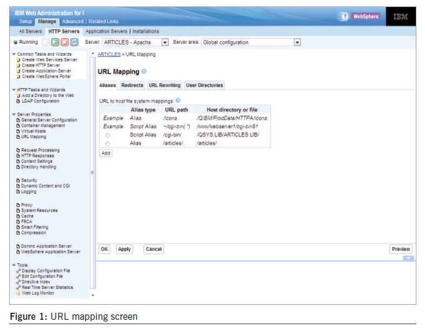Click the Create Application Server wizard icon

pos(18,71)
